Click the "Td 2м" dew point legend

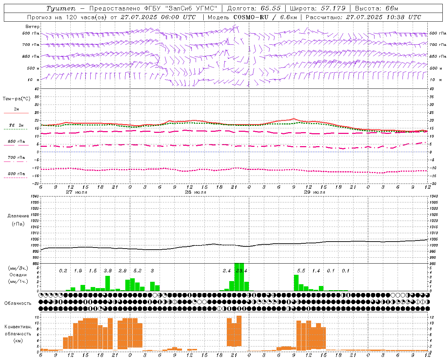coord(16,125)
